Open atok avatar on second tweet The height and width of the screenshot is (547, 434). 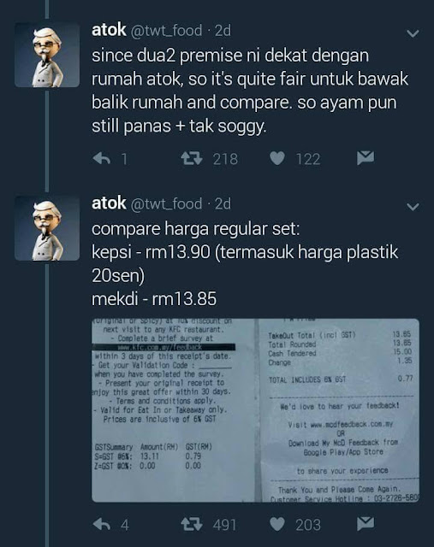point(47,228)
